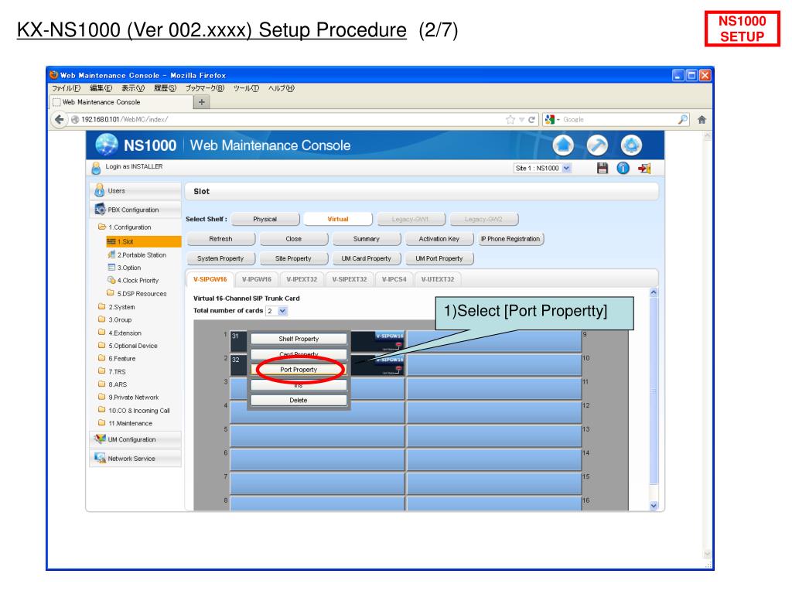Expand the 8.ARS folder
The height and width of the screenshot is (594, 792).
112,384
